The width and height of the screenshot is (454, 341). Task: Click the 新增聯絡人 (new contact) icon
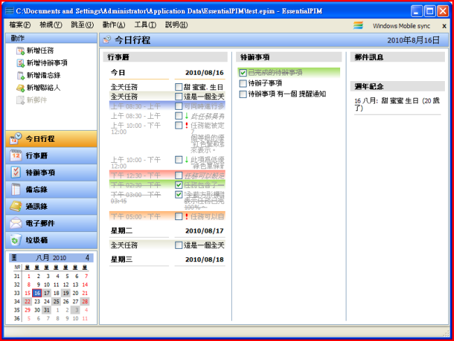[20, 87]
